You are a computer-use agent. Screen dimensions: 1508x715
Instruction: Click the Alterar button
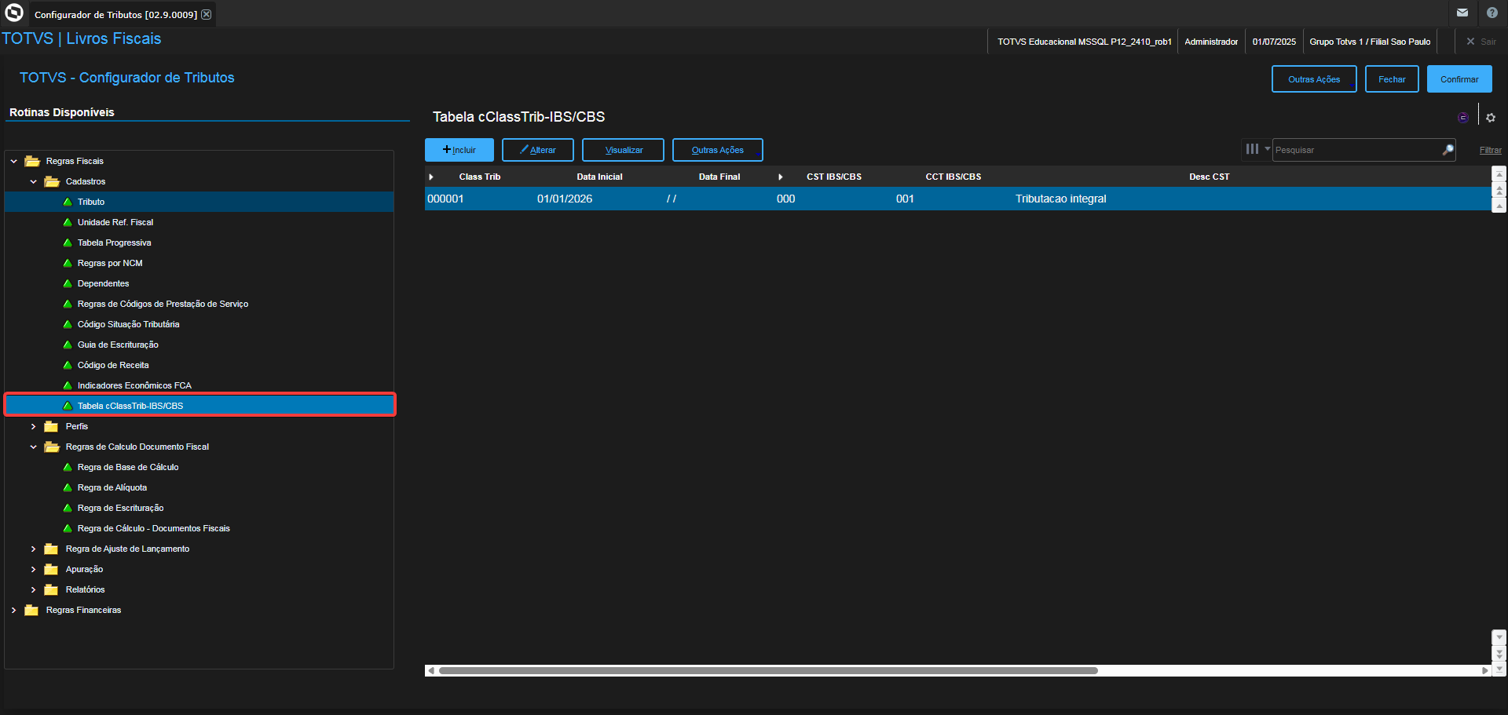(x=538, y=150)
